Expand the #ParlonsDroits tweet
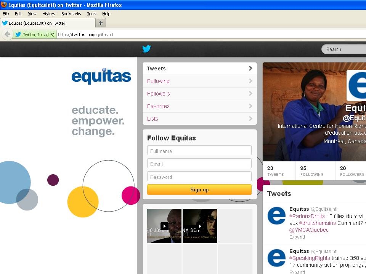Viewport: 366px width, 274px height. tap(297, 237)
